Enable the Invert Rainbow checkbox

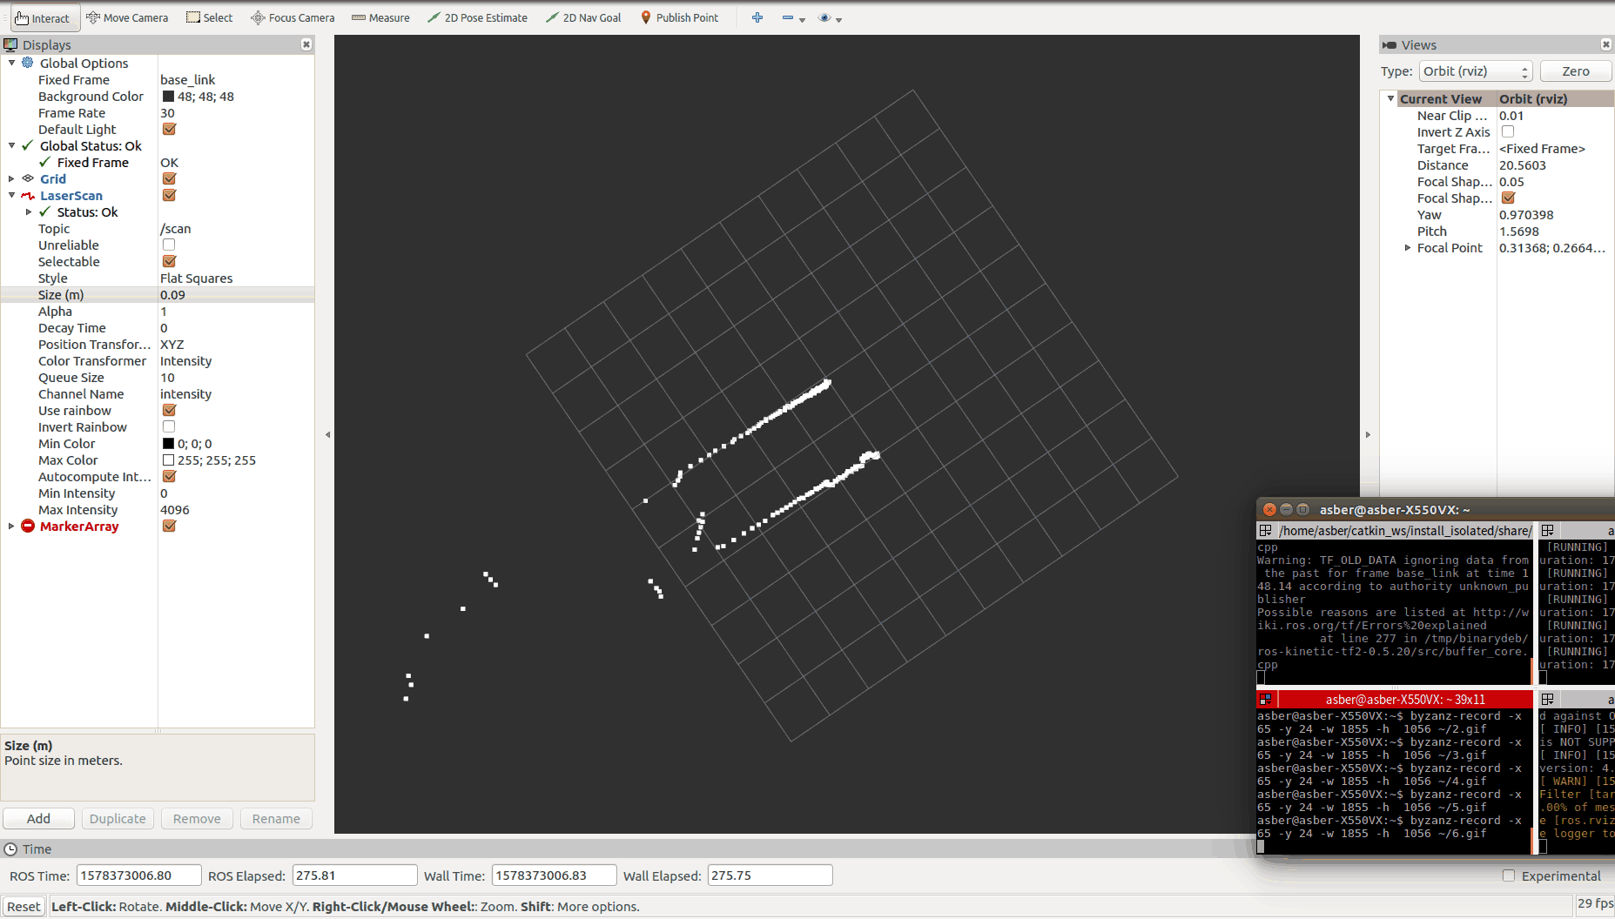coord(169,426)
